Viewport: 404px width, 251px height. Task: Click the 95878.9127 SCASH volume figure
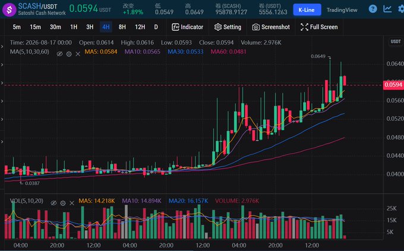[x=231, y=12]
